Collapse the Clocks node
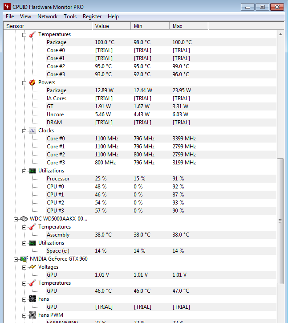288x323 pixels. (x=24, y=131)
